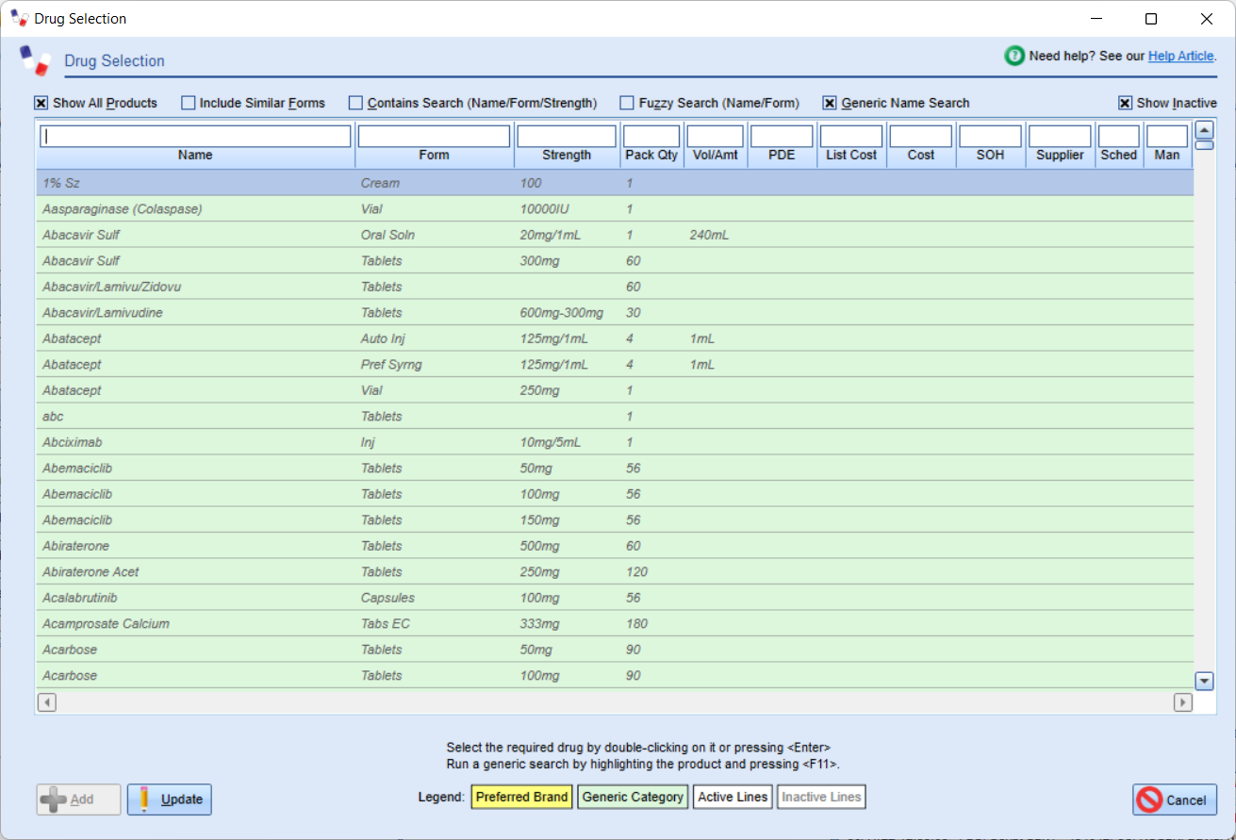1236x840 pixels.
Task: Click the Update button
Action: tap(169, 799)
